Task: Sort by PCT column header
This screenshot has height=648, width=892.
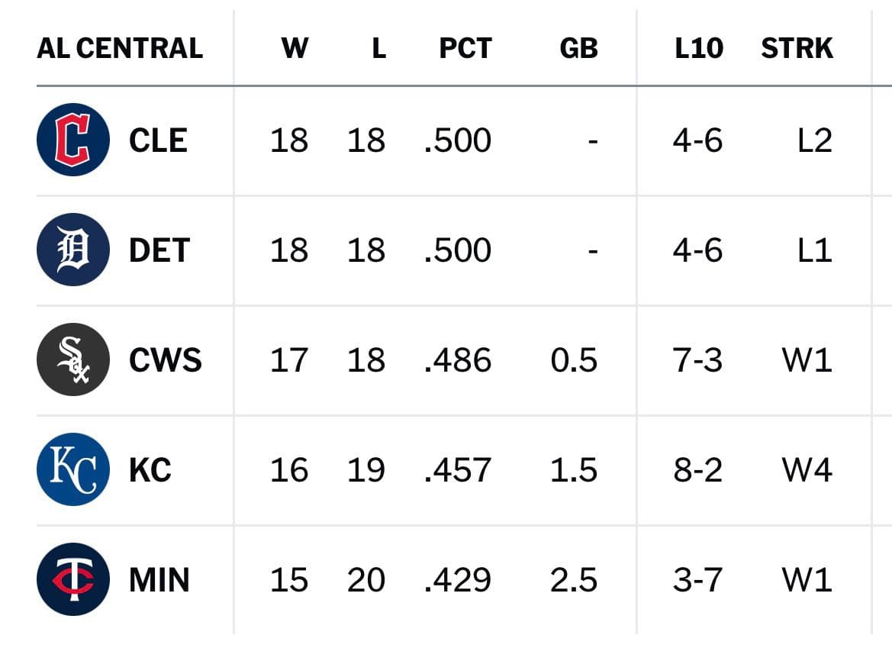Action: pos(465,48)
